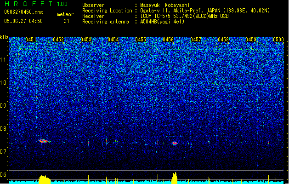The image size is (289, 184).
Task: Click the Observer label
Action: coord(93,5)
